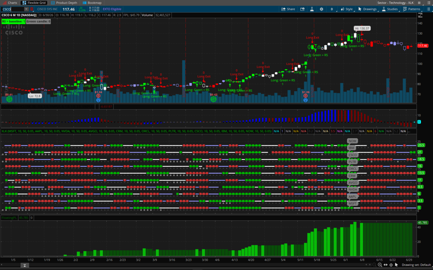This screenshot has width=433, height=270.
Task: Open the top-right window list menu icon
Action: [x=428, y=3]
